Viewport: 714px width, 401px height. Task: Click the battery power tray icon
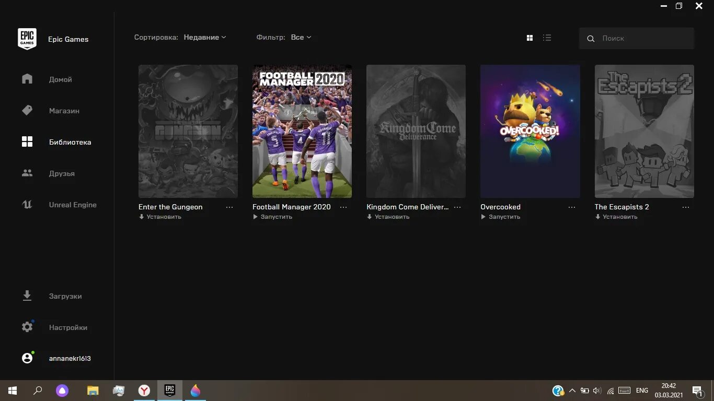585,391
